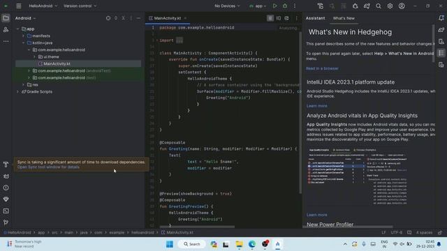
Task: Show more tool windows (ellipsis)
Action: pyautogui.click(x=6, y=41)
